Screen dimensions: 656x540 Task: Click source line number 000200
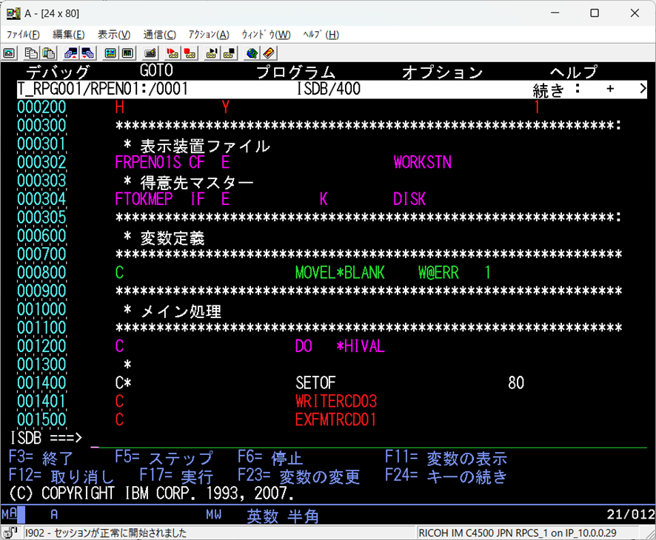coord(41,107)
